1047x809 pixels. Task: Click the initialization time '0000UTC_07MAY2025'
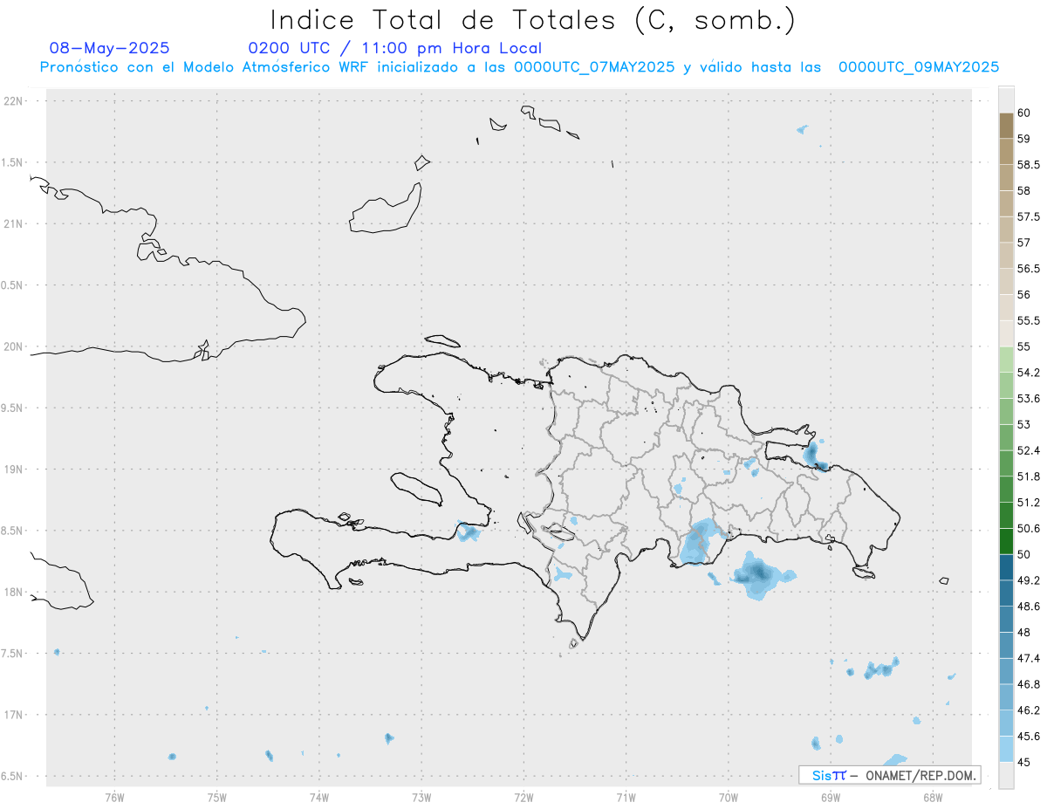pos(594,66)
